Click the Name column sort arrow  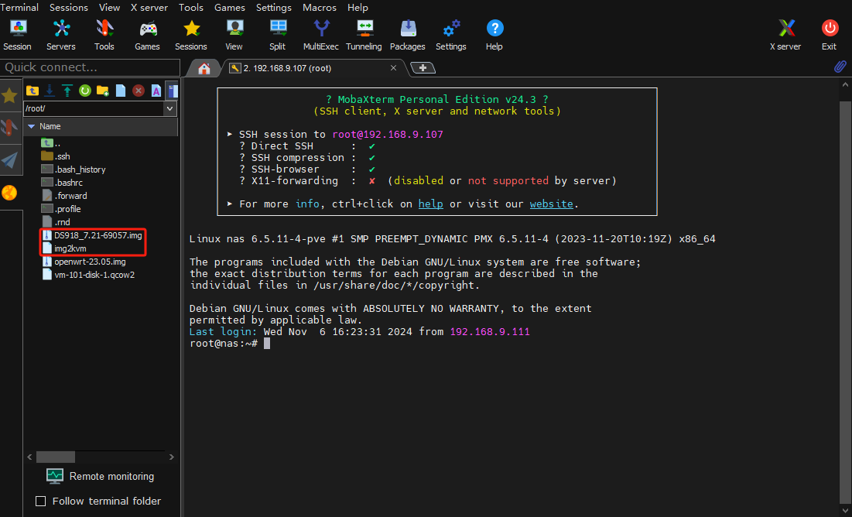coord(31,126)
